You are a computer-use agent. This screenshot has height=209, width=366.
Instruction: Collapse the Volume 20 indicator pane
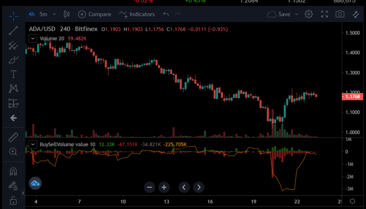[32, 38]
